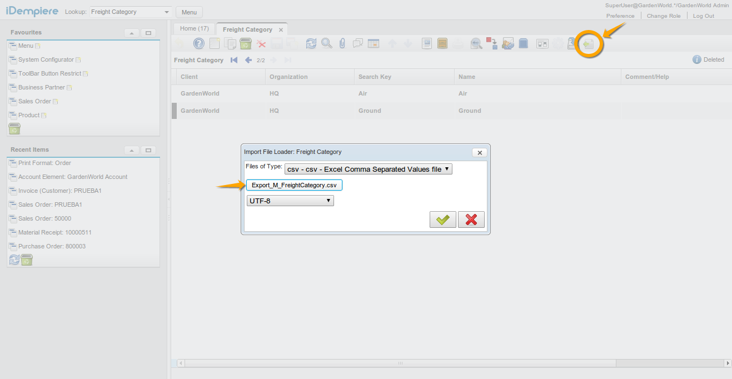
Task: Open the Files of Type dropdown
Action: [x=368, y=169]
